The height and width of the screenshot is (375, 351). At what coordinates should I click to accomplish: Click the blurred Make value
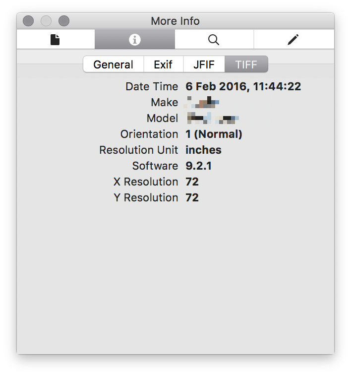click(202, 103)
